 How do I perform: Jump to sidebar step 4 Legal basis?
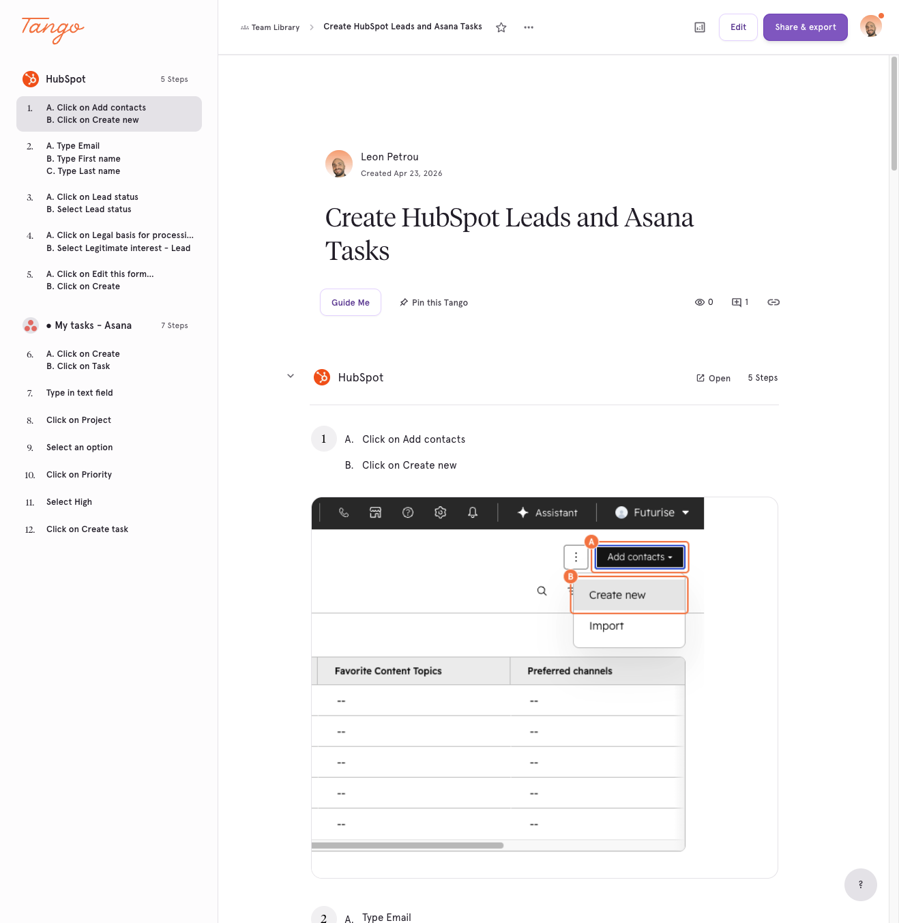(x=109, y=241)
